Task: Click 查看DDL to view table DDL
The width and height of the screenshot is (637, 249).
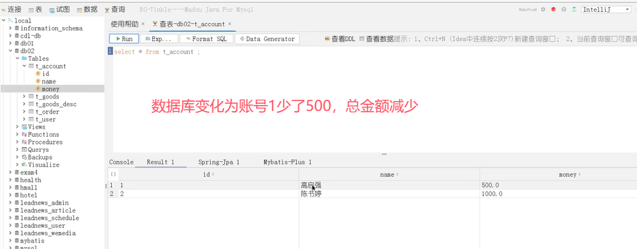Action: (340, 39)
